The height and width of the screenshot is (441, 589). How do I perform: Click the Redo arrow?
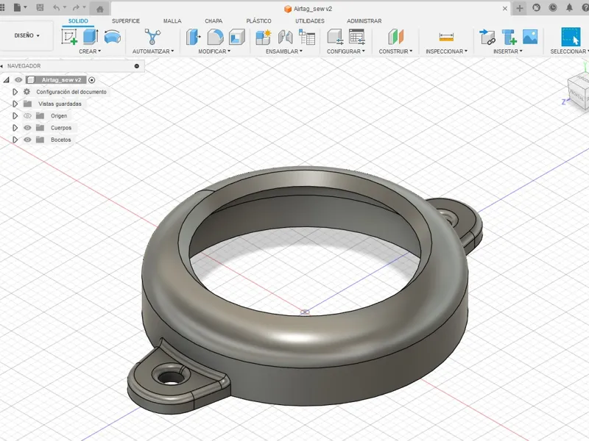click(x=76, y=7)
